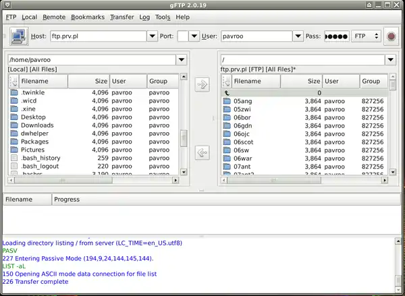The image size is (405, 296).
Task: Select the 06gdn remote folder
Action: pos(242,125)
